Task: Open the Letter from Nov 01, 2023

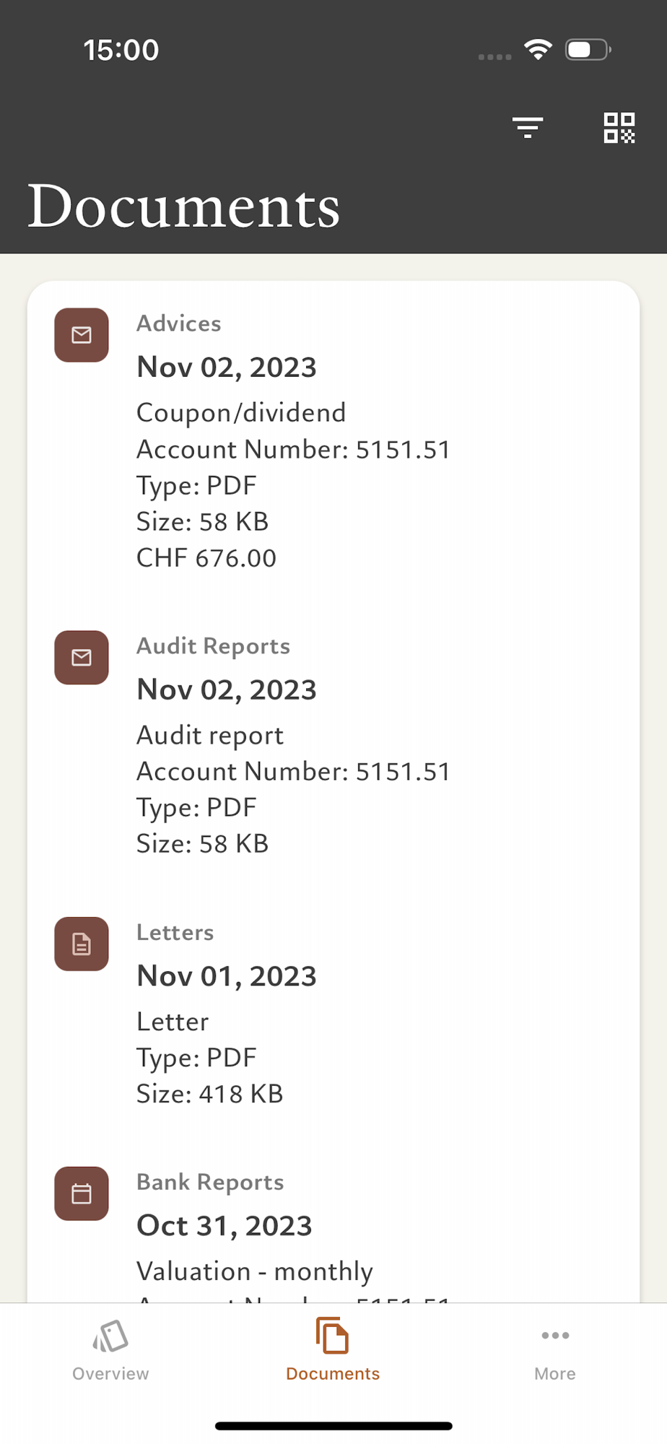Action: pyautogui.click(x=173, y=1022)
